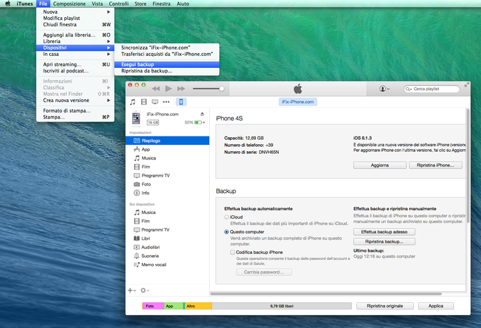Viewport: 481px width, 328px height.
Task: Select Questo computer backup option
Action: 227,232
